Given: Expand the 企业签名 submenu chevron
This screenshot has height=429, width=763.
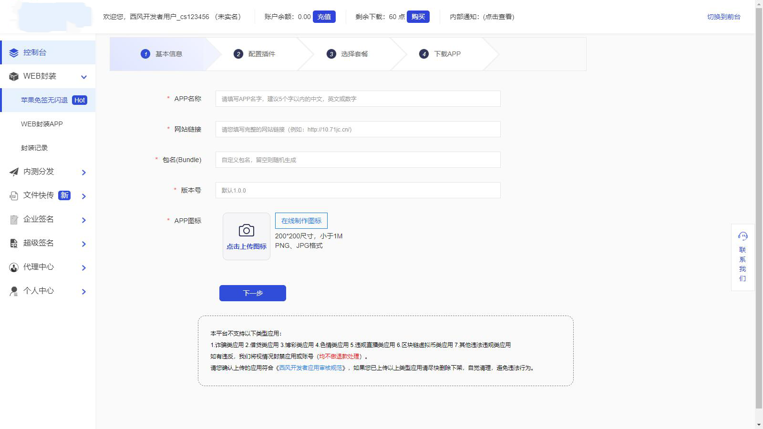Looking at the screenshot, I should pyautogui.click(x=84, y=220).
